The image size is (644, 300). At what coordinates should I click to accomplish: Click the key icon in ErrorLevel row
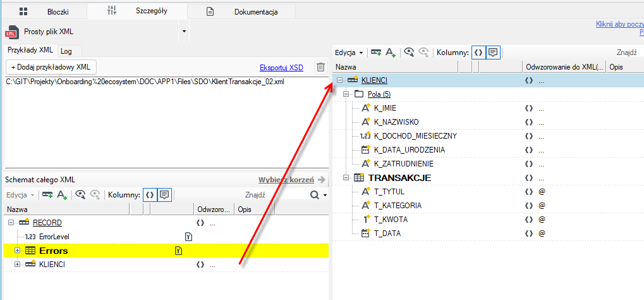coord(189,237)
